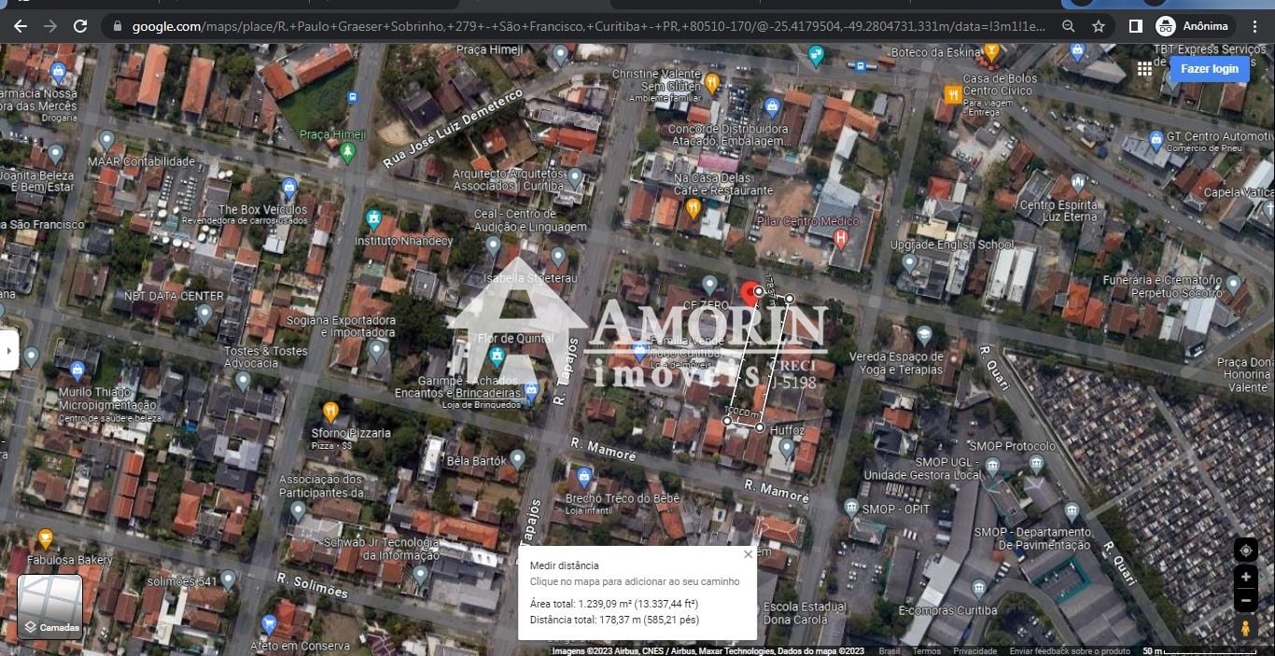1275x656 pixels.
Task: Select the GT Centro Automotivo label
Action: (1221, 137)
